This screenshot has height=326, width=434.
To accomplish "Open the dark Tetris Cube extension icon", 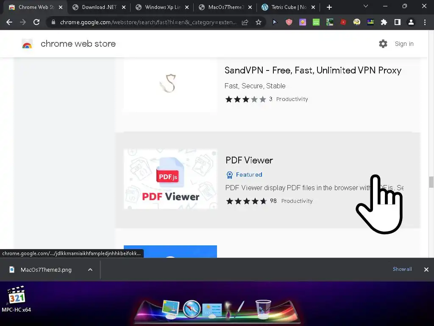I will coord(370,22).
